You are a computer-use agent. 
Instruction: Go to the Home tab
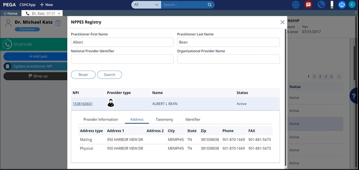[11, 14]
